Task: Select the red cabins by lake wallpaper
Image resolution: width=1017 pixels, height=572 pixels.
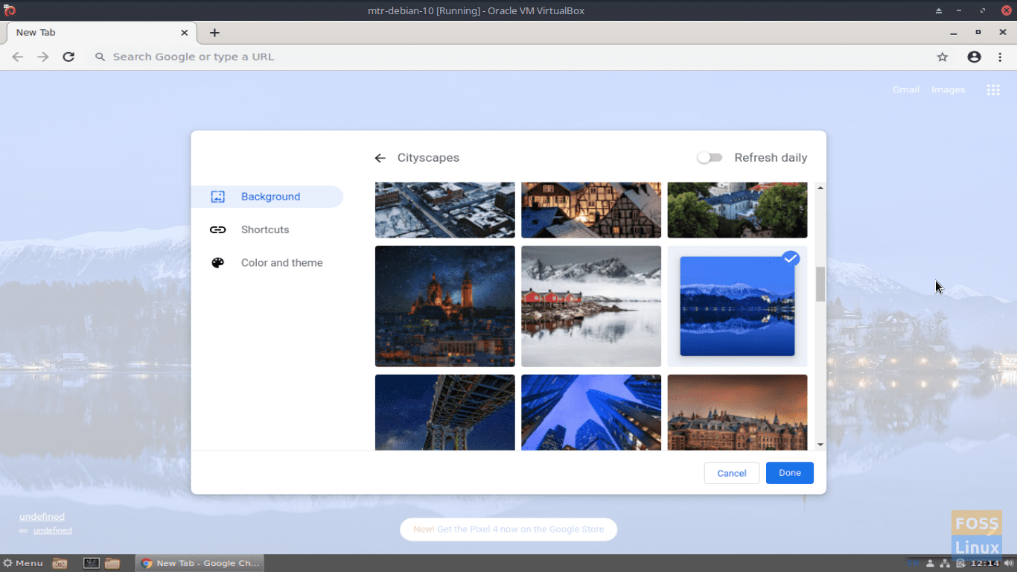Action: click(x=591, y=306)
